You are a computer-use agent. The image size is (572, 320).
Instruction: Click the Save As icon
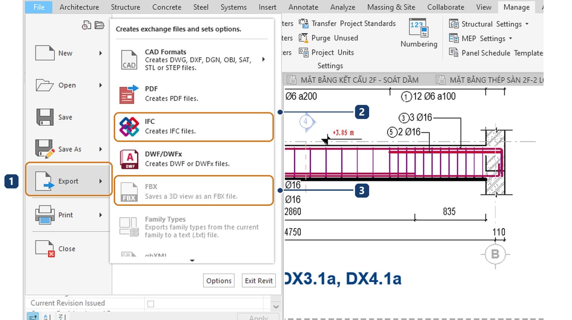[45, 149]
